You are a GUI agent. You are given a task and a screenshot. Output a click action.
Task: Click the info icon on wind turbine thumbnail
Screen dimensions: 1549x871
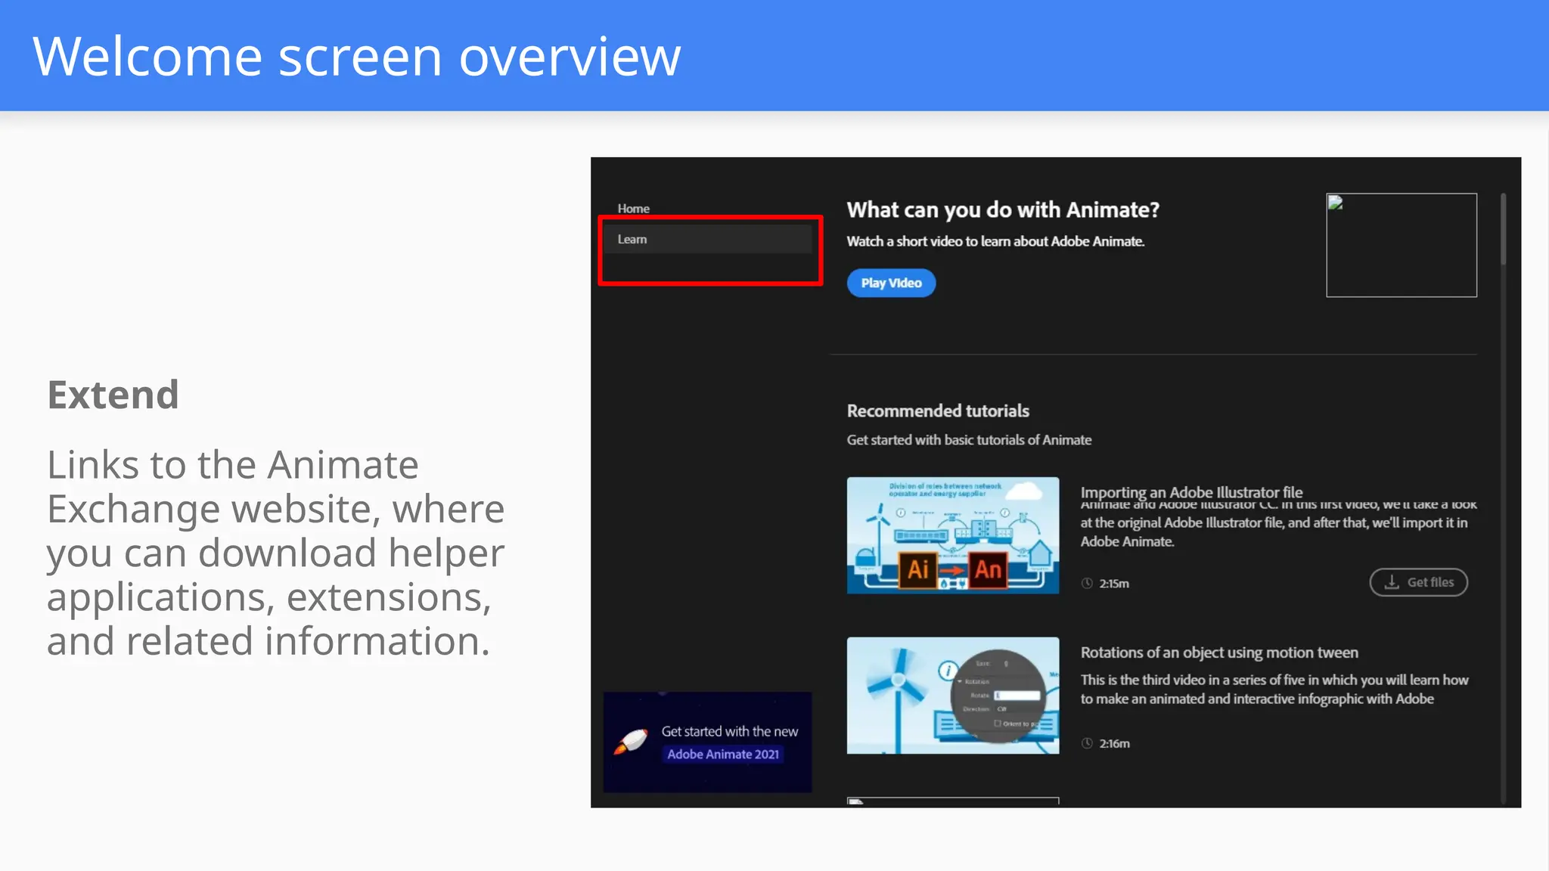(x=947, y=671)
